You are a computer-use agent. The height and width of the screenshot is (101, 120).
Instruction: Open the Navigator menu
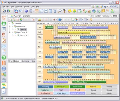(x=19, y=7)
